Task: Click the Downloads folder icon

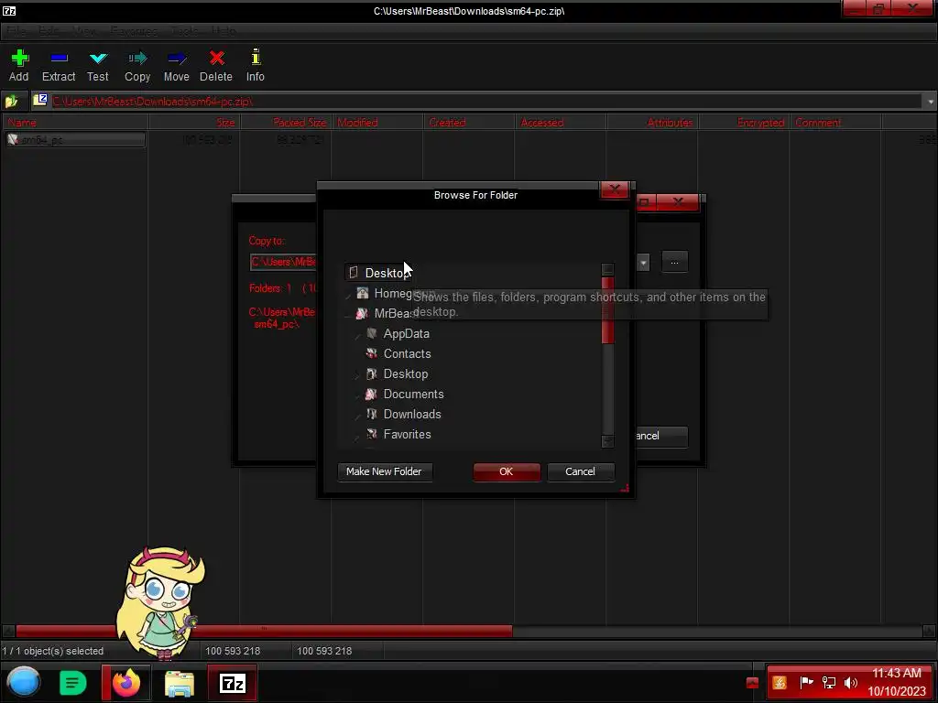Action: 372,414
